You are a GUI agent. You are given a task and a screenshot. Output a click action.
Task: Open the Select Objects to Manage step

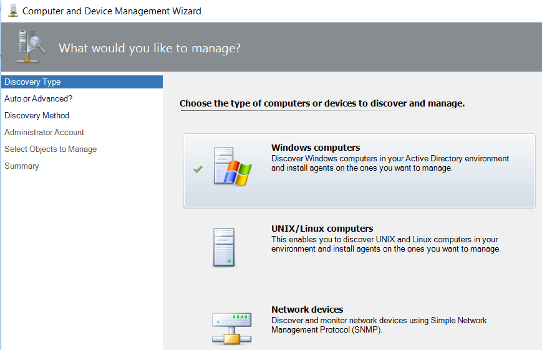pyautogui.click(x=51, y=149)
